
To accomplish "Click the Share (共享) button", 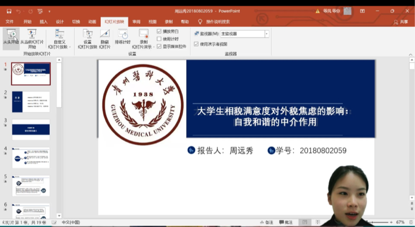I will [x=400, y=22].
